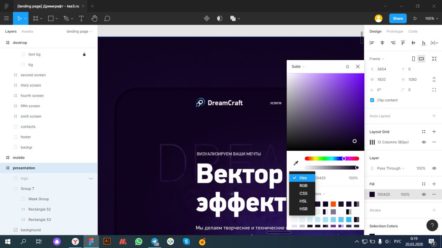Click independent corners icon
The width and height of the screenshot is (442, 248).
434,90
